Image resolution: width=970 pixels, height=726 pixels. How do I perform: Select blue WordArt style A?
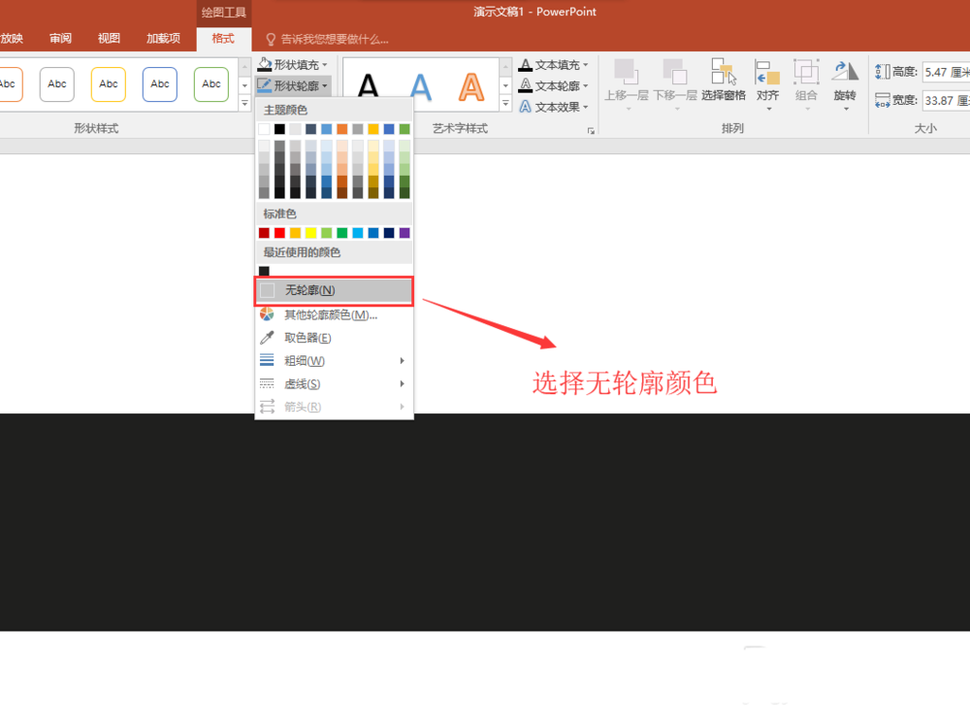421,86
